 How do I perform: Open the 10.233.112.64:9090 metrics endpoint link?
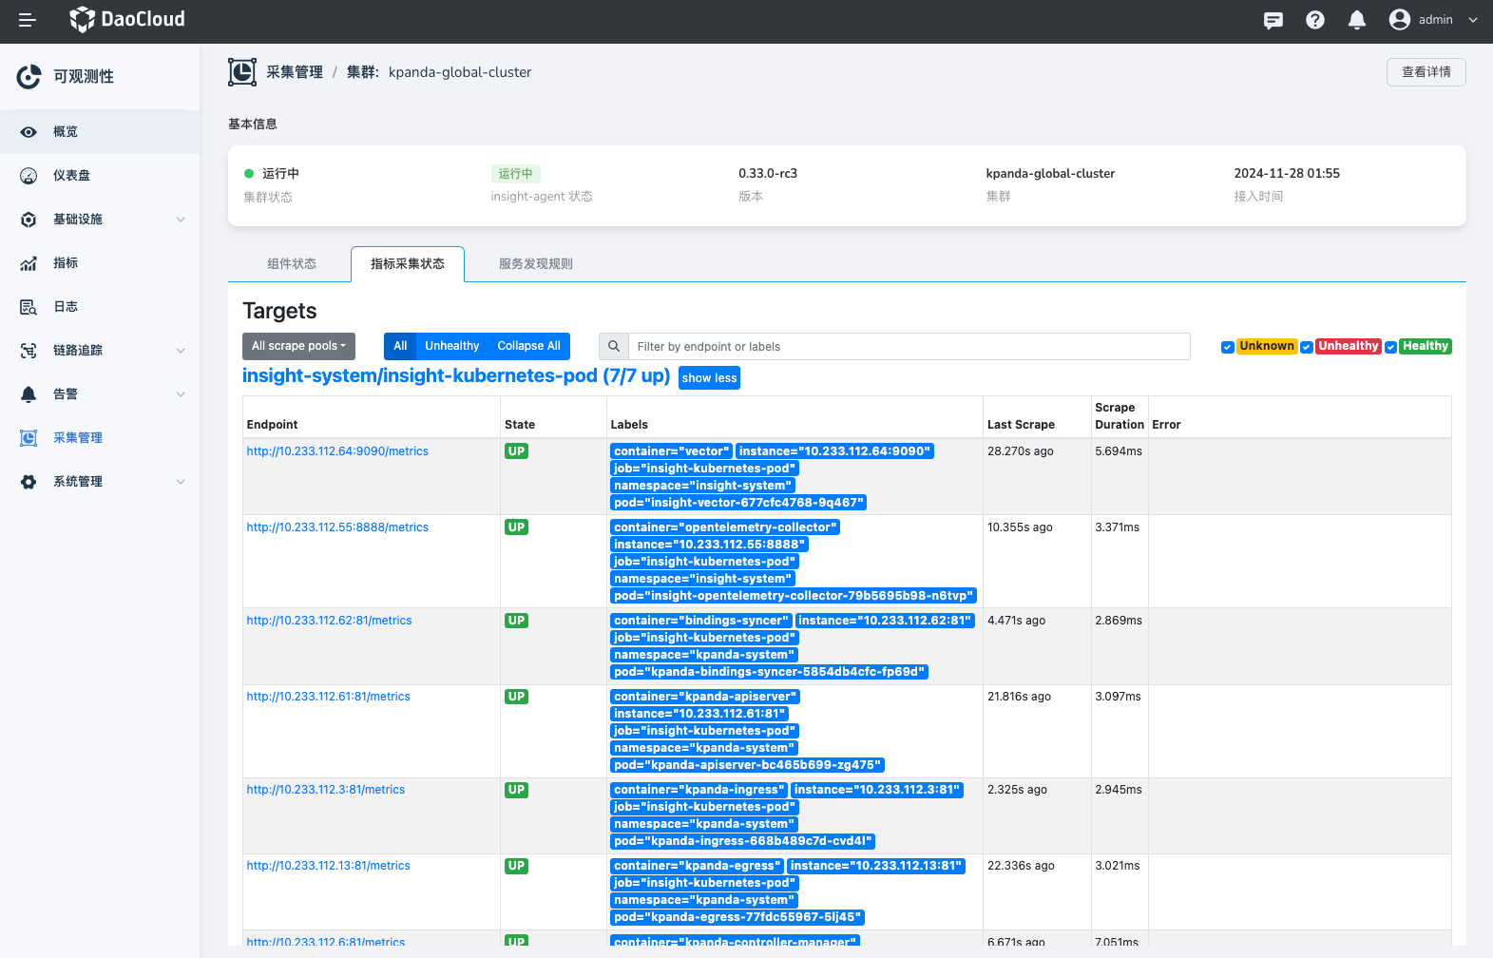[x=337, y=451]
